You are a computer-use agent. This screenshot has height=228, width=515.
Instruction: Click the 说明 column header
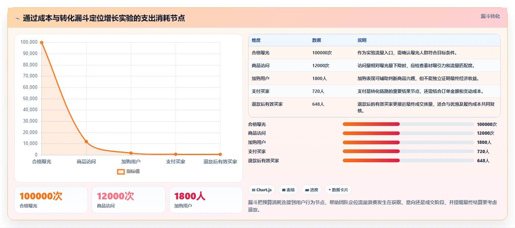click(362, 40)
